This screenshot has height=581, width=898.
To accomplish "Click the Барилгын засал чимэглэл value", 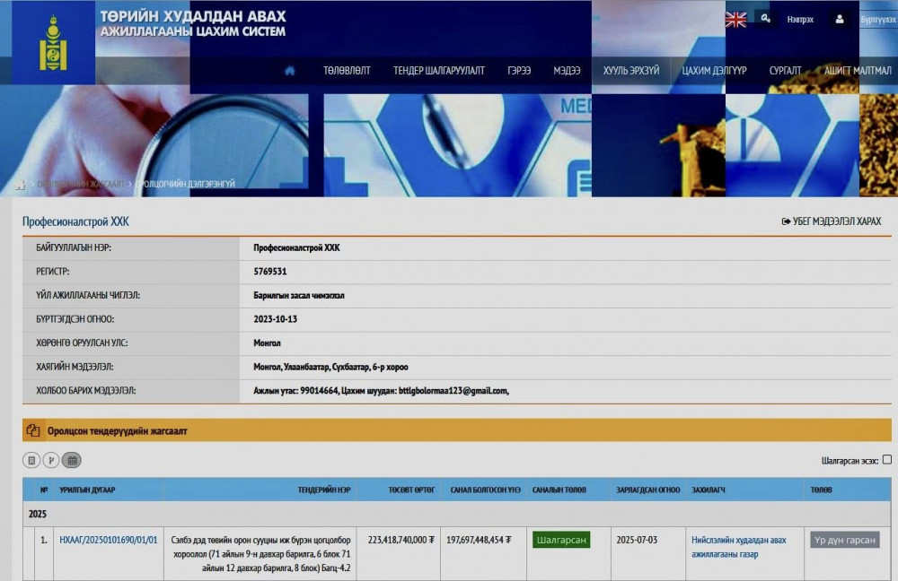I will tap(299, 296).
